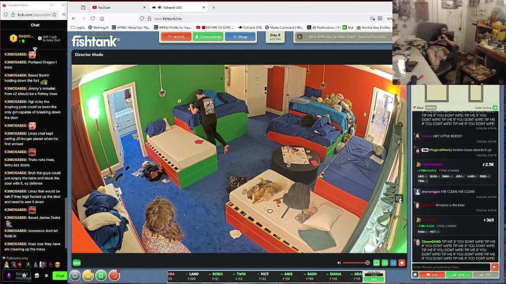Open the Firefox home page button
Image resolution: width=506 pixels, height=284 pixels.
(102, 19)
